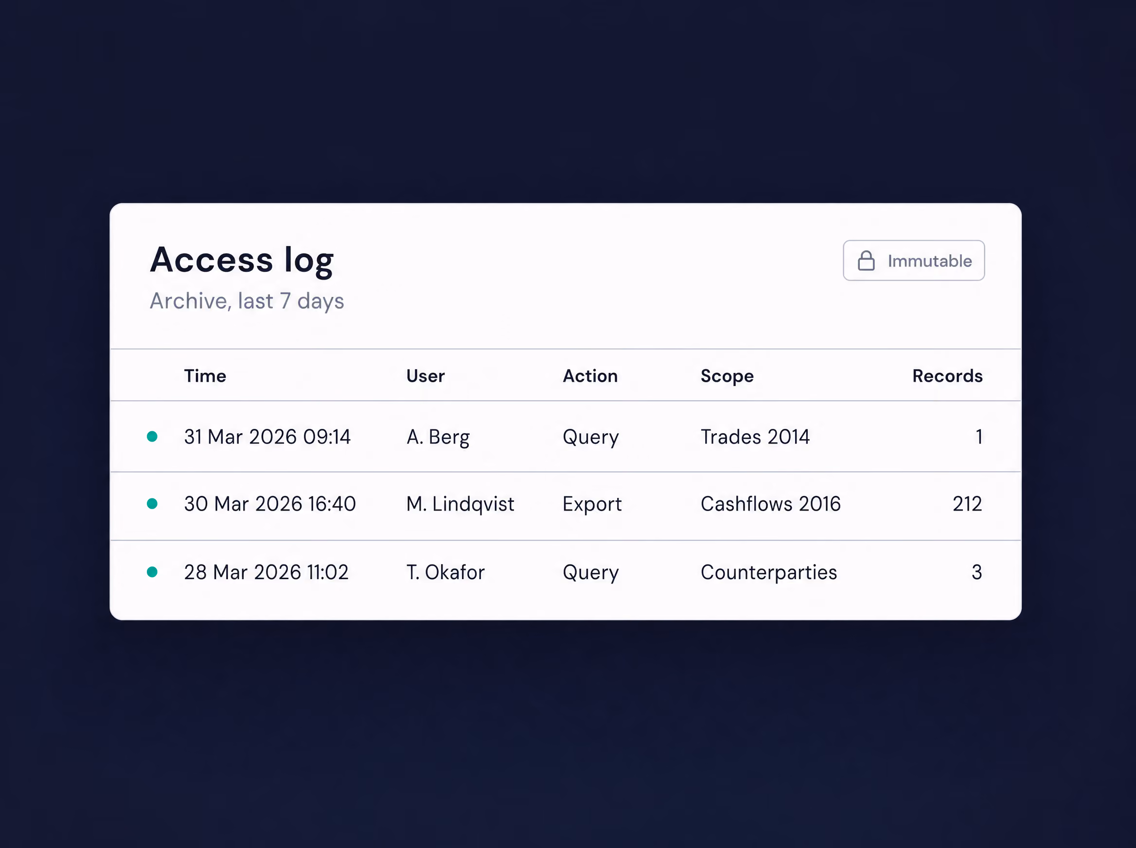Viewport: 1136px width, 848px height.
Task: Click the user name T. Okafor
Action: pyautogui.click(x=445, y=572)
